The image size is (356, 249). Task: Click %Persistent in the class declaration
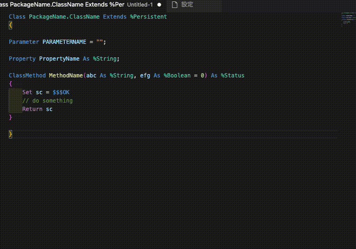pos(148,17)
